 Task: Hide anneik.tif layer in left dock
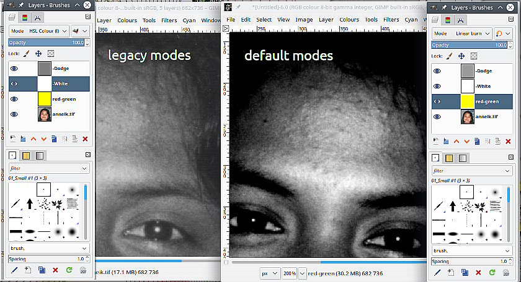click(14, 114)
